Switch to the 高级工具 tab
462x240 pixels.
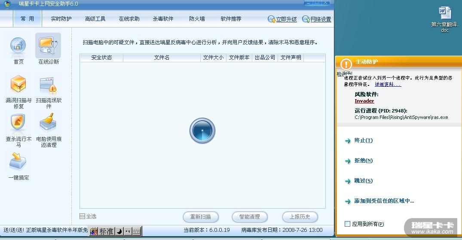95,19
